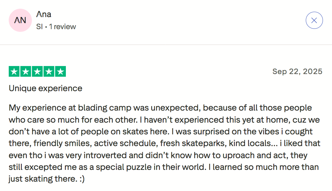The width and height of the screenshot is (332, 191).
Task: Click the fourth green rating star
Action: click(49, 71)
